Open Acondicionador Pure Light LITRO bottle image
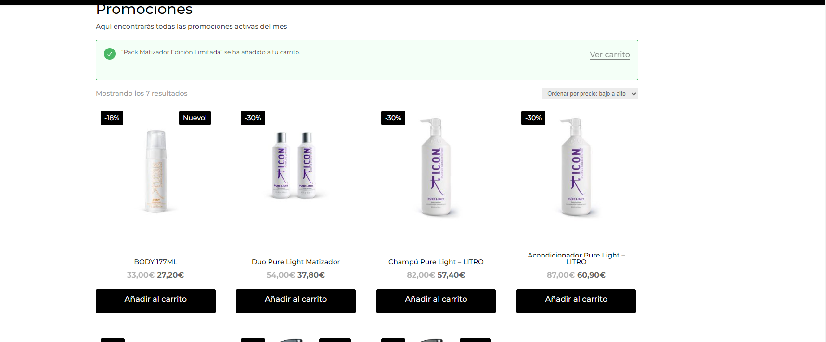826x342 pixels. 576,167
